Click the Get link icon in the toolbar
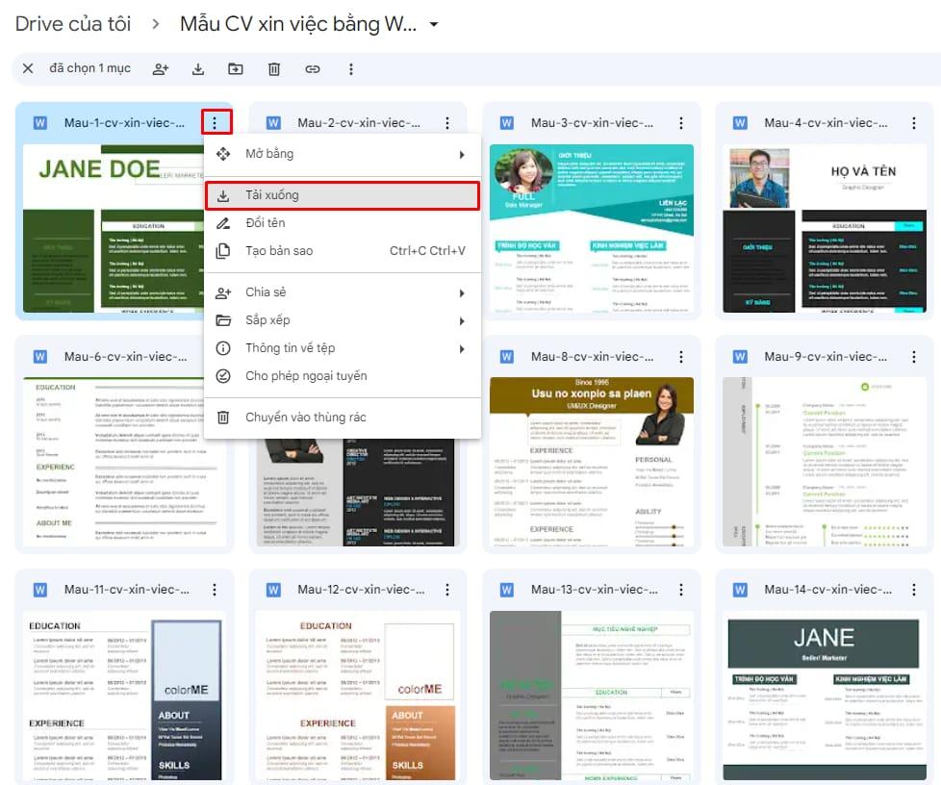The image size is (941, 785). coord(313,68)
